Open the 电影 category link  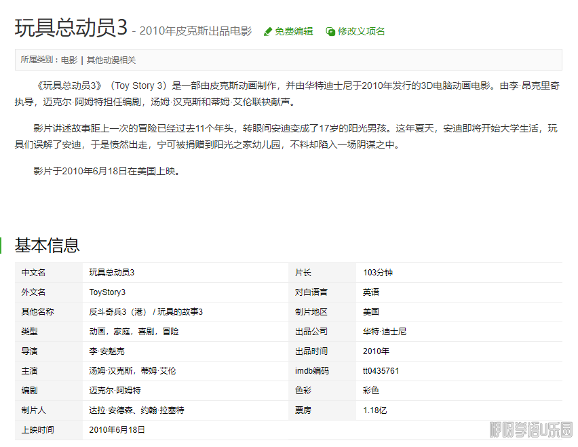[69, 60]
